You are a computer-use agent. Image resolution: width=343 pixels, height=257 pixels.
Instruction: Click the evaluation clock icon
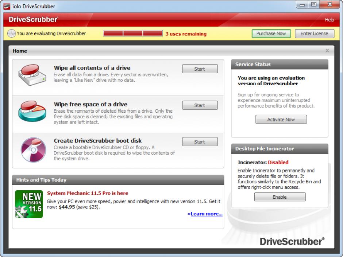[x=11, y=34]
